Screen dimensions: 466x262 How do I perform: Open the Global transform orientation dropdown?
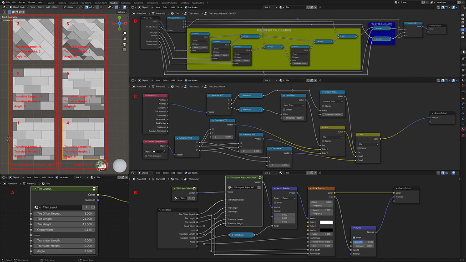71,7
